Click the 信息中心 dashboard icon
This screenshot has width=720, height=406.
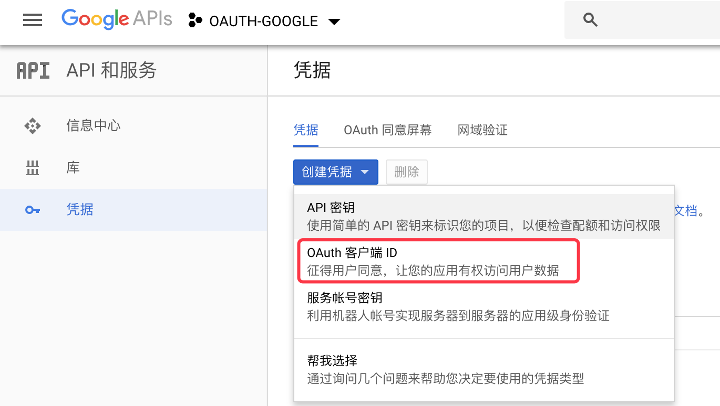[x=33, y=126]
